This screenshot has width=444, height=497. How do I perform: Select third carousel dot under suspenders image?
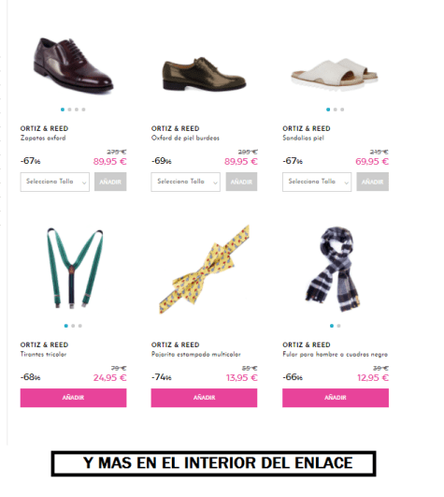click(80, 326)
